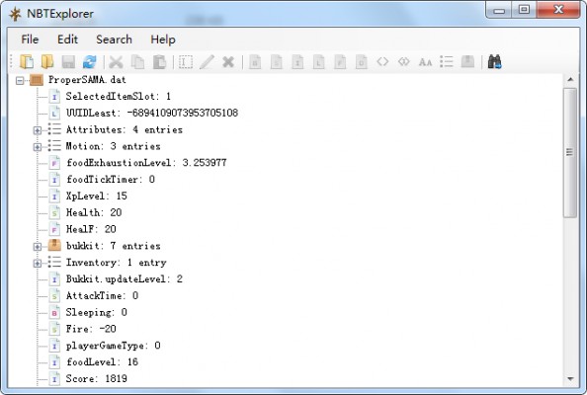The width and height of the screenshot is (587, 395).
Task: Open the Search menu
Action: pos(115,39)
